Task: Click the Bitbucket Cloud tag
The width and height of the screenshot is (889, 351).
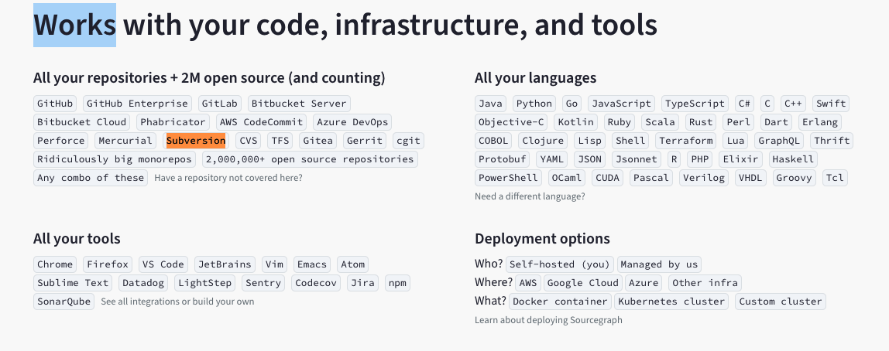Action: coord(81,121)
